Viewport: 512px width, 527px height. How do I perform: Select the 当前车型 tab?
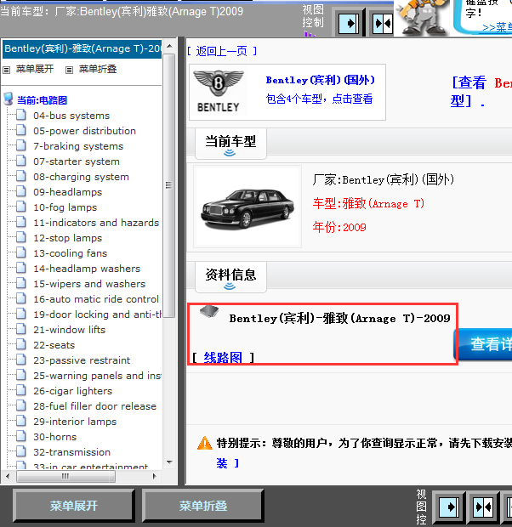coord(230,143)
